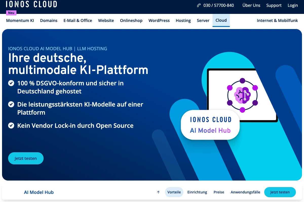Jump to the Einrichtung section
This screenshot has width=304, height=202.
[197, 192]
